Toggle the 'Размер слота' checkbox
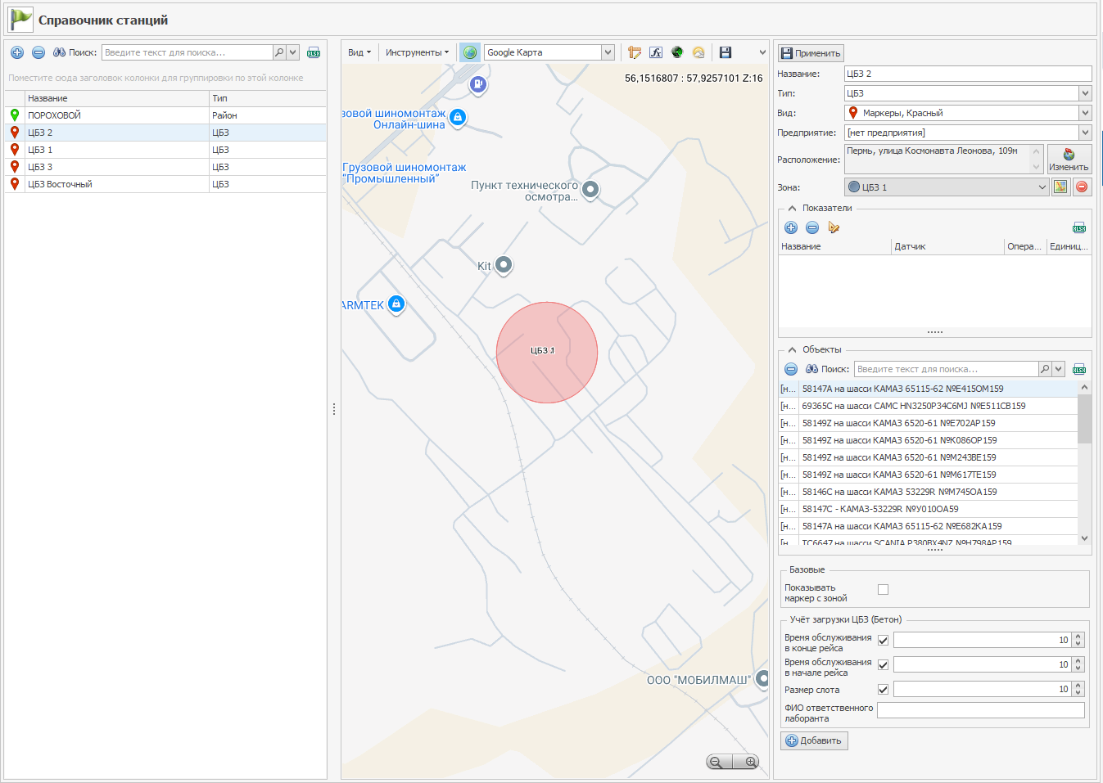 tap(883, 690)
